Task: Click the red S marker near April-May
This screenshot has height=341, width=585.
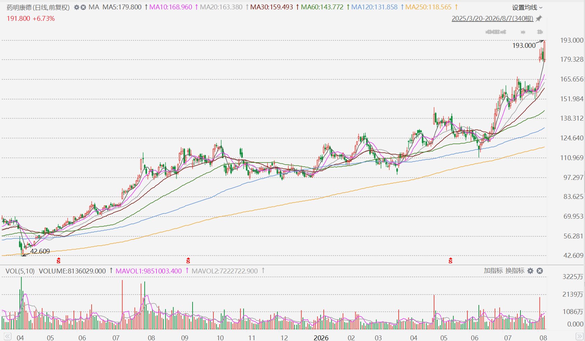Action: click(58, 261)
